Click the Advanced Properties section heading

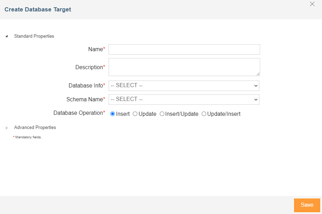click(x=35, y=127)
